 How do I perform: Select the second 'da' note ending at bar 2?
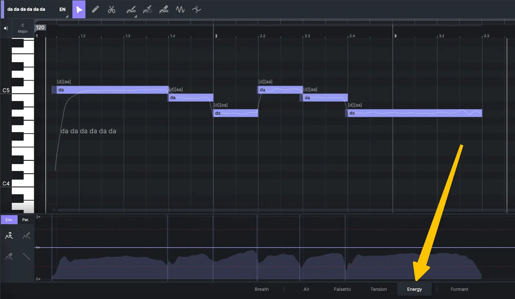tap(191, 98)
